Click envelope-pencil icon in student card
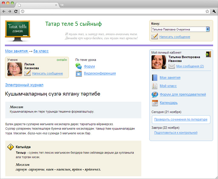 pos(27,73)
